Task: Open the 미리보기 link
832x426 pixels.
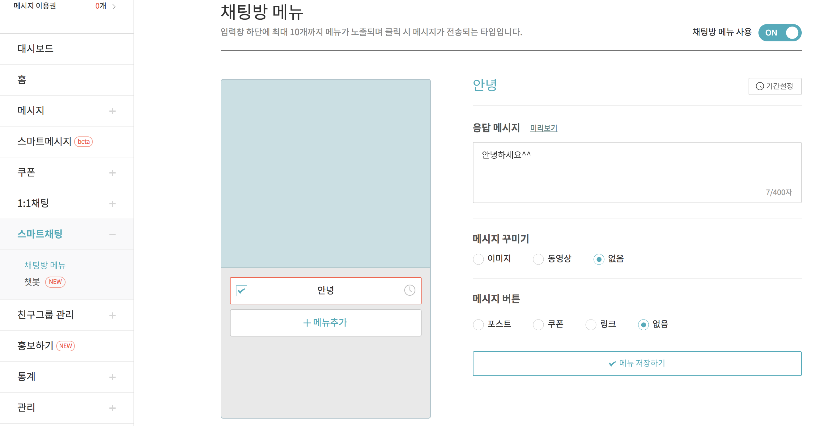Action: tap(543, 128)
